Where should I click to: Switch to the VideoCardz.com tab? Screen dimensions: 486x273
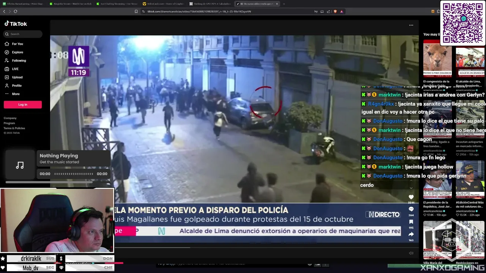coord(163,4)
